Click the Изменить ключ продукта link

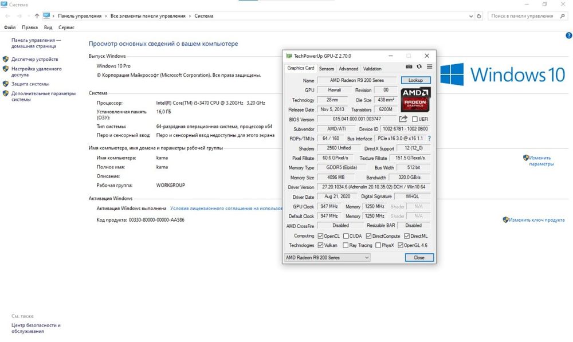coord(536,220)
